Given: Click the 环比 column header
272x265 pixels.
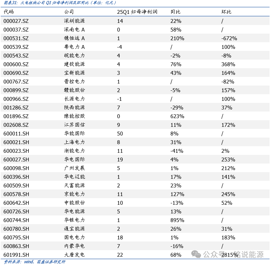Looking at the screenshot, I should [x=226, y=12].
